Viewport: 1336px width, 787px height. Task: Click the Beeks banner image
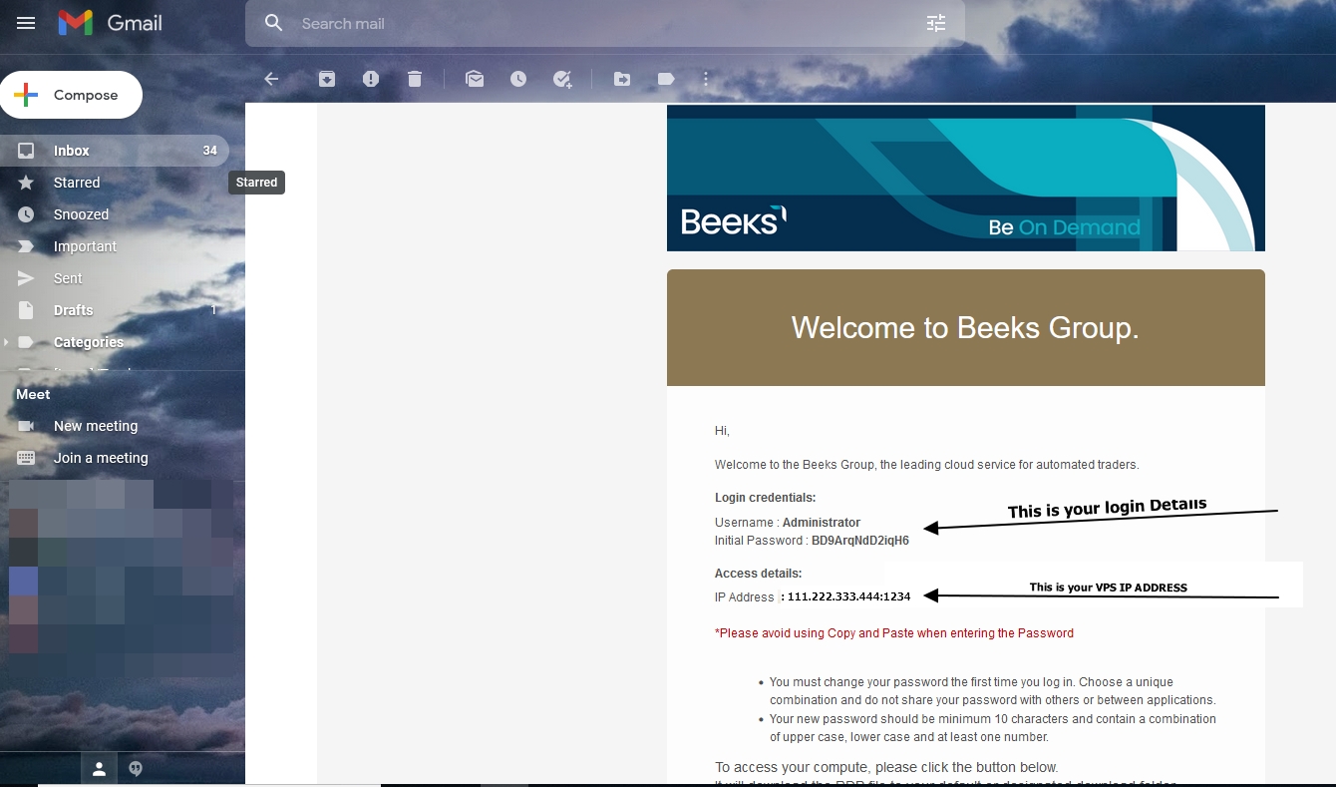(x=965, y=178)
